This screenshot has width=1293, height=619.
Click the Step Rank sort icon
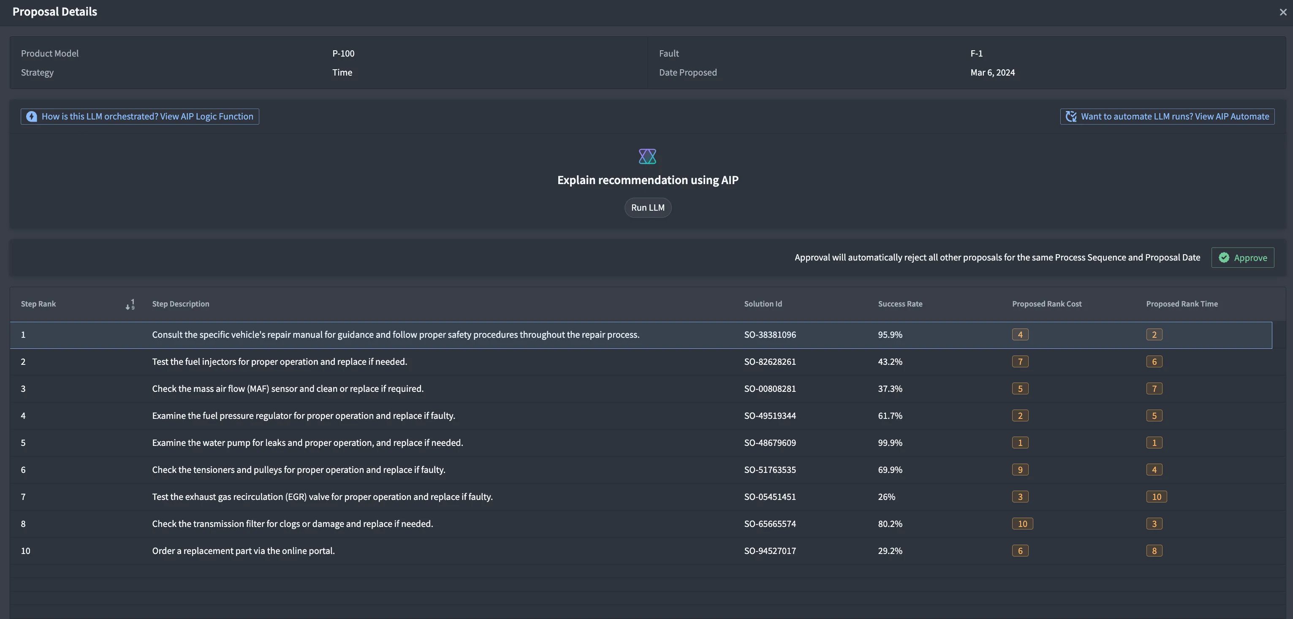coord(130,304)
